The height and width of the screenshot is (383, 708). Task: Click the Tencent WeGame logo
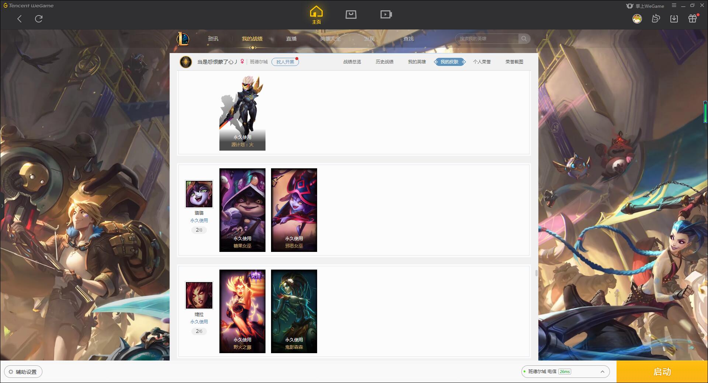28,6
